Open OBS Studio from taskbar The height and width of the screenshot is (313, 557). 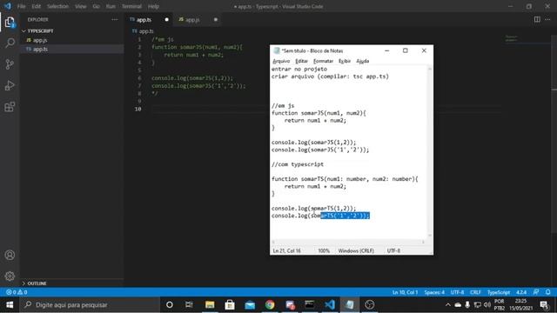tap(369, 305)
